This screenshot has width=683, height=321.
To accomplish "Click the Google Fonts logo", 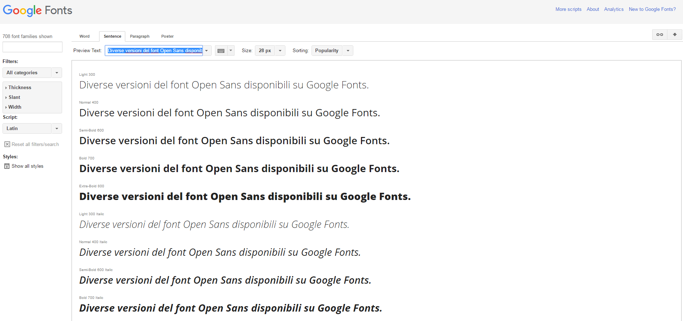I will click(x=37, y=11).
